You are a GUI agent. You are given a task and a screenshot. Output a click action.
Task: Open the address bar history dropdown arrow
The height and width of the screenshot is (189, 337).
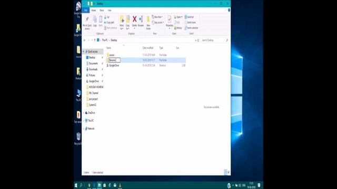(195, 40)
